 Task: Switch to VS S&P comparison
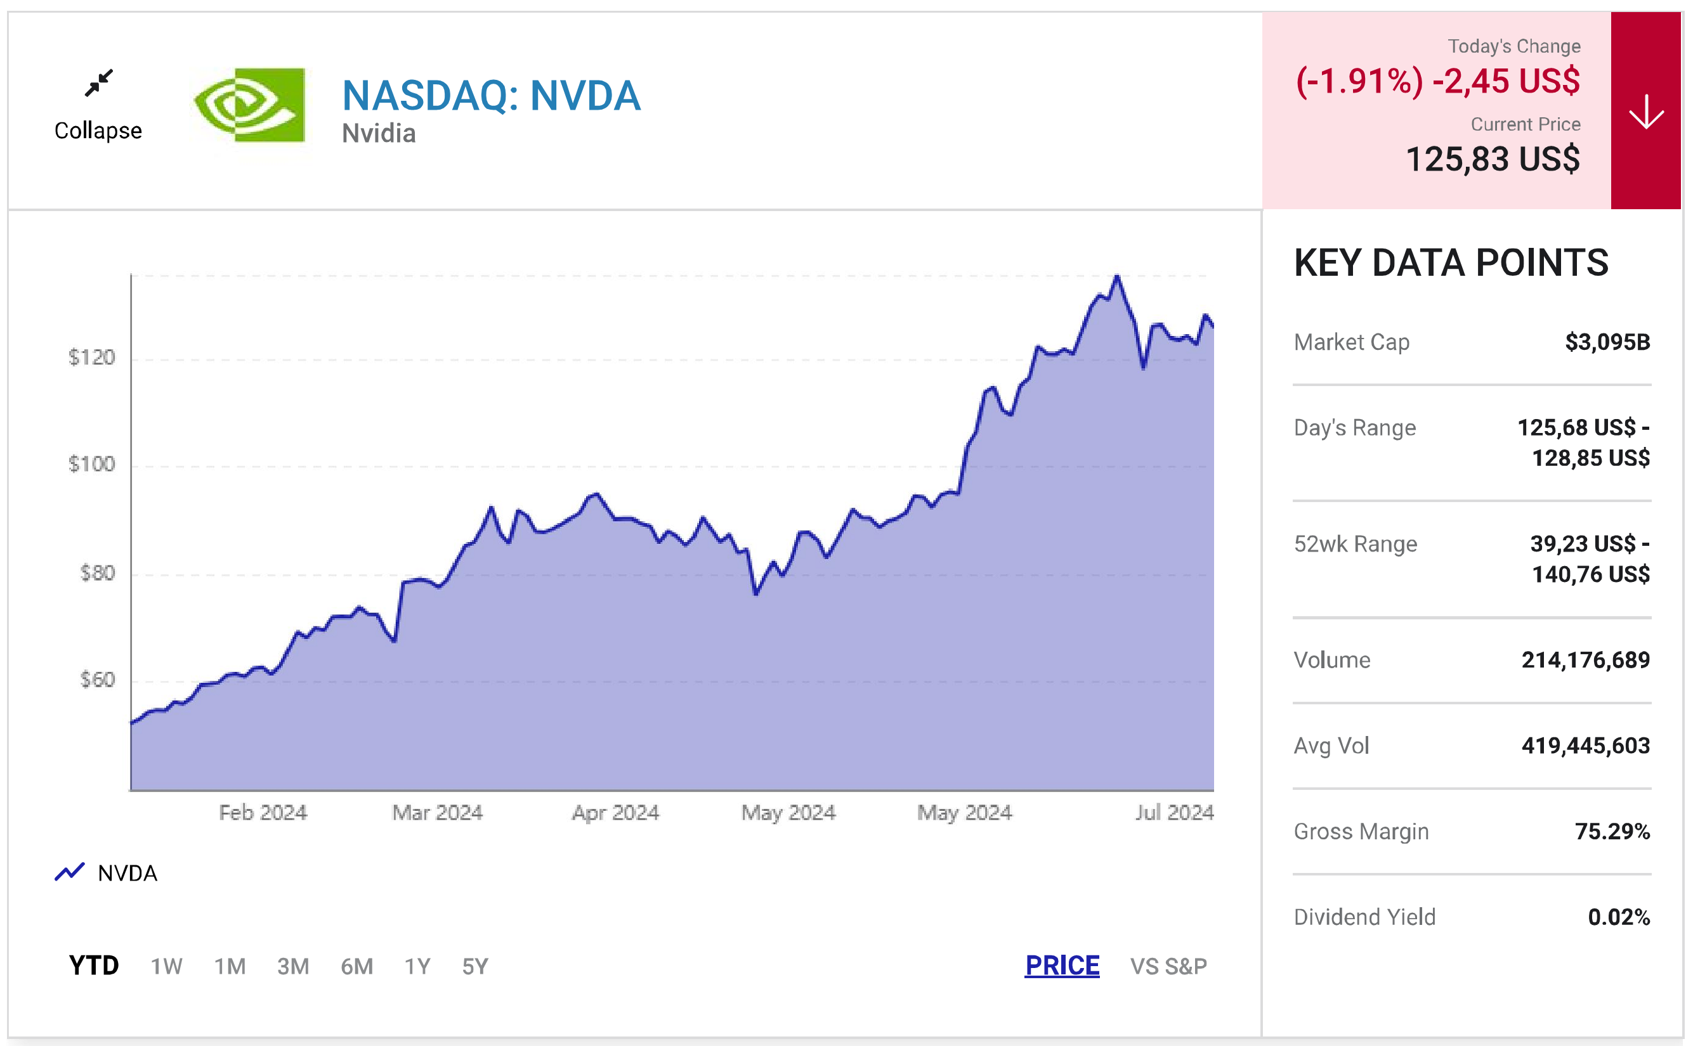pyautogui.click(x=1168, y=967)
